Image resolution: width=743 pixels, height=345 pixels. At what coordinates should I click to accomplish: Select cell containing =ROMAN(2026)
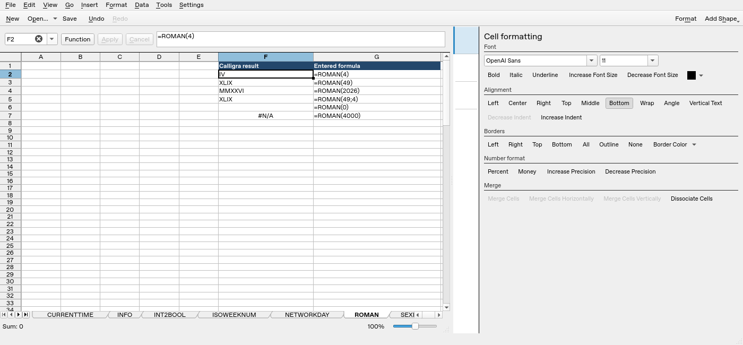(377, 91)
